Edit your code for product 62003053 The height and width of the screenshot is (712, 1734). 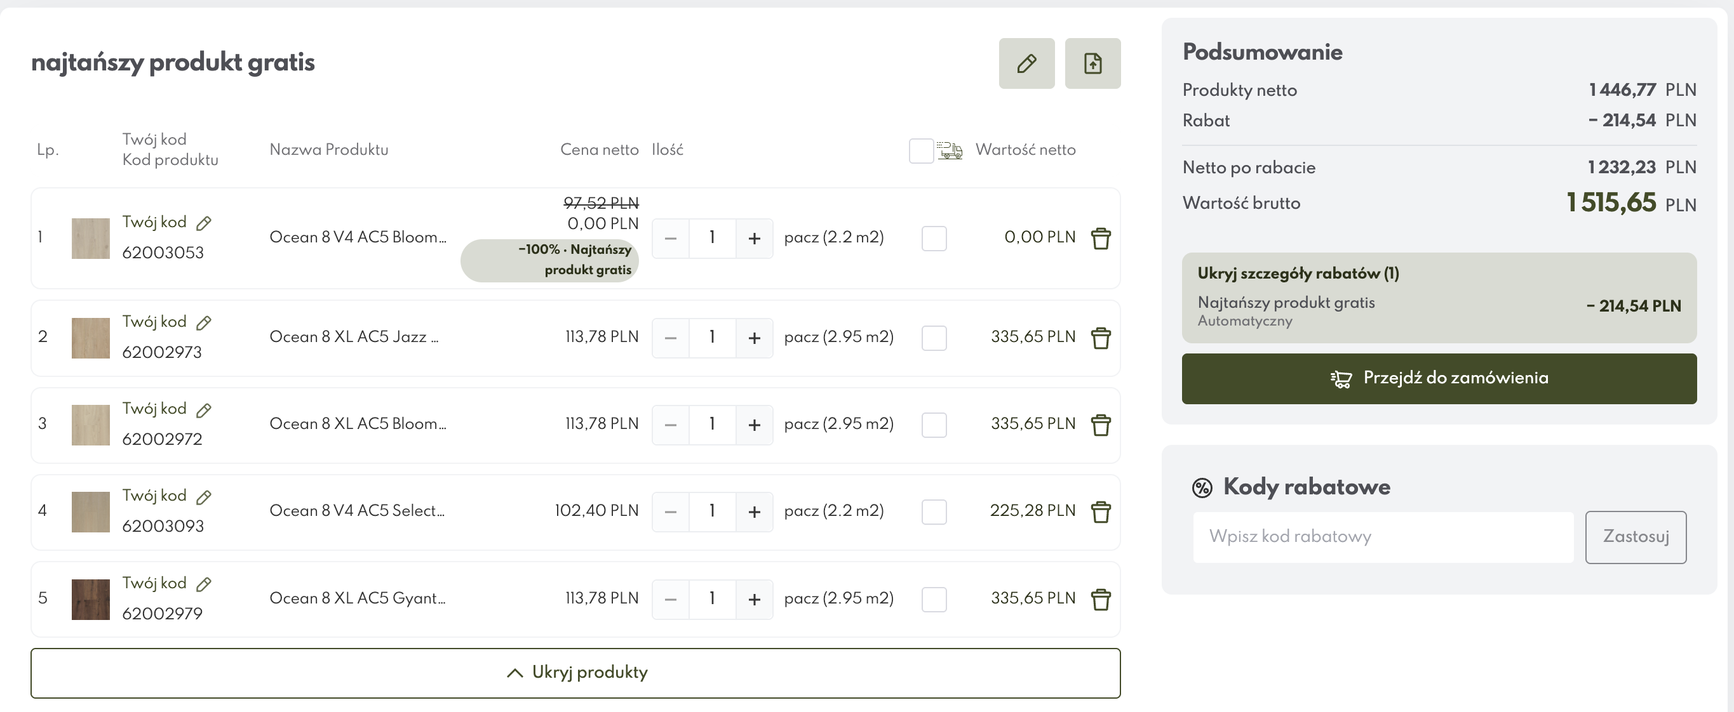pyautogui.click(x=204, y=223)
